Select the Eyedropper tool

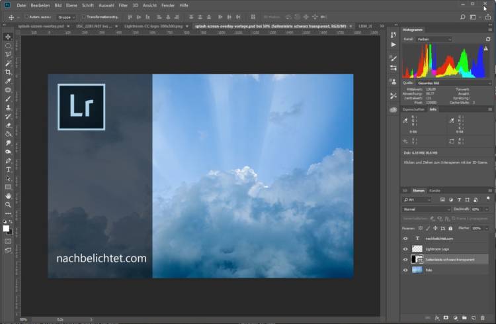tap(8, 81)
